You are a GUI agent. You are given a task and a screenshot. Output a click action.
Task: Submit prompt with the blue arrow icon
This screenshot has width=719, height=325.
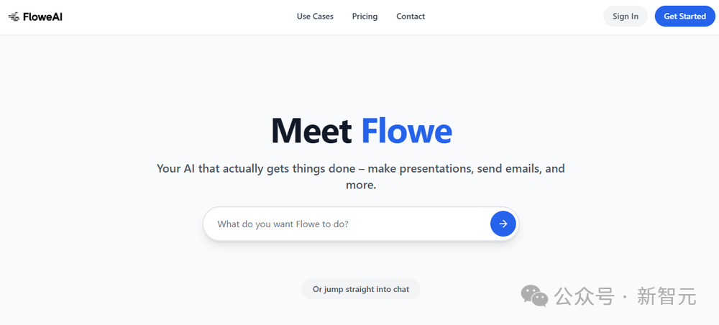point(503,224)
